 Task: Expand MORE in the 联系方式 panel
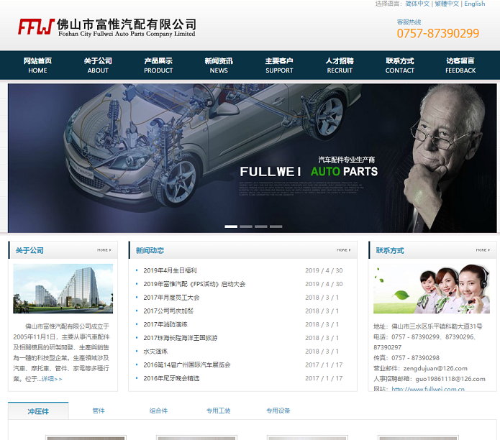pyautogui.click(x=482, y=250)
